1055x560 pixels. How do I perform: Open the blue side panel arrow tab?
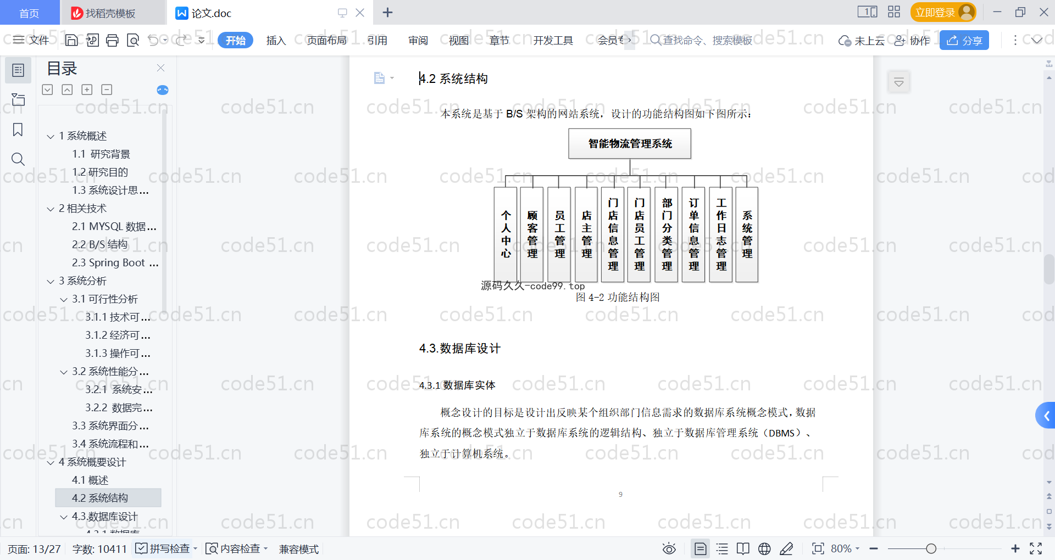coord(1046,416)
